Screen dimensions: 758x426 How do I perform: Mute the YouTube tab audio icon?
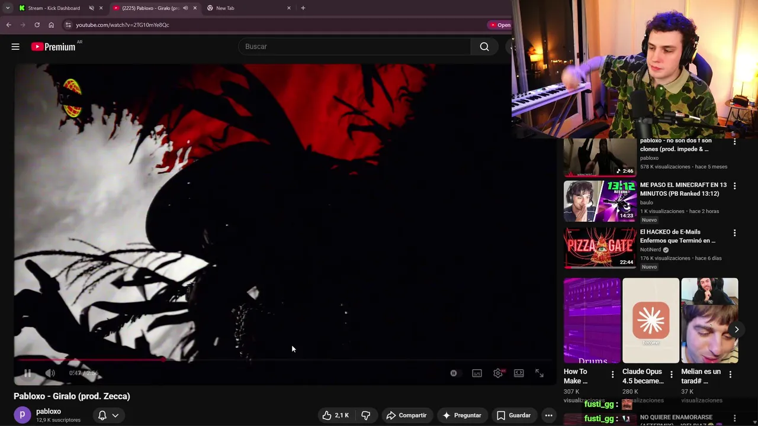point(185,8)
